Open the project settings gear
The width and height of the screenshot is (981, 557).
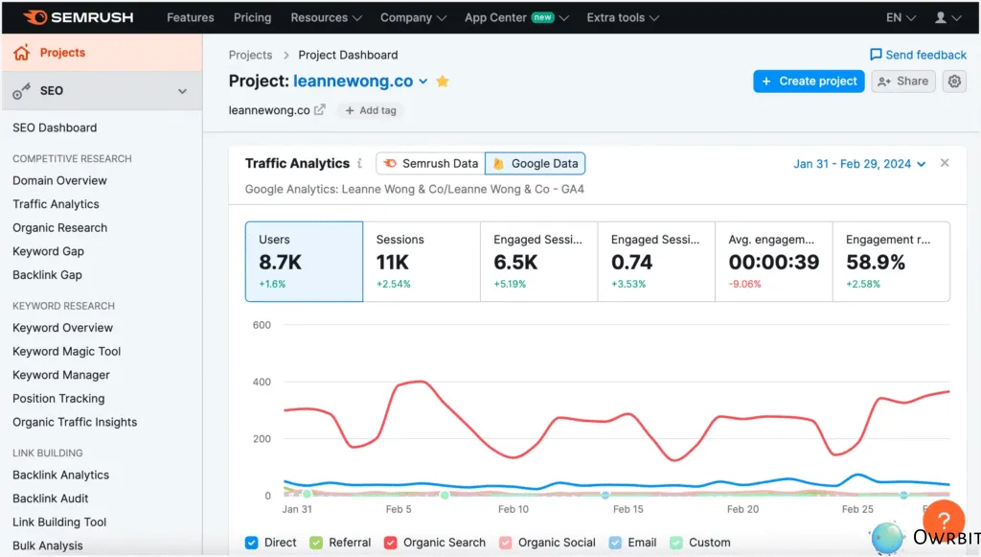(x=954, y=81)
